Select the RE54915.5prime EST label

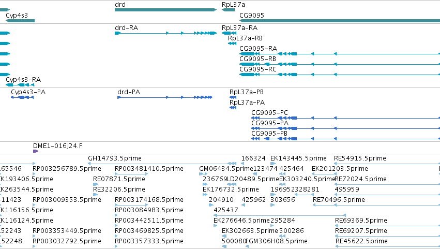click(360, 158)
